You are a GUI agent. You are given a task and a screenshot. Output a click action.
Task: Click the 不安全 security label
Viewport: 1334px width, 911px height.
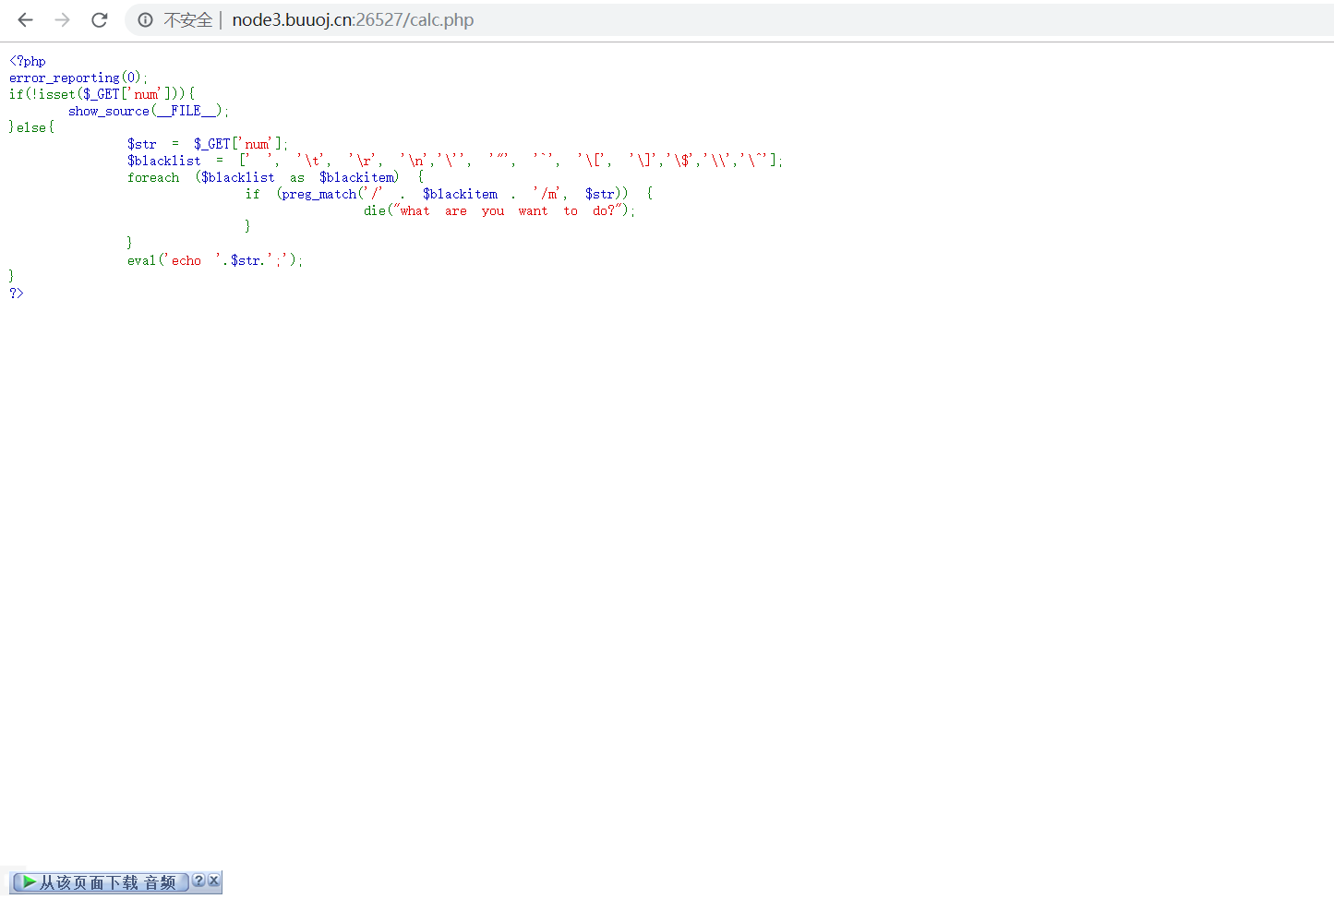click(187, 20)
